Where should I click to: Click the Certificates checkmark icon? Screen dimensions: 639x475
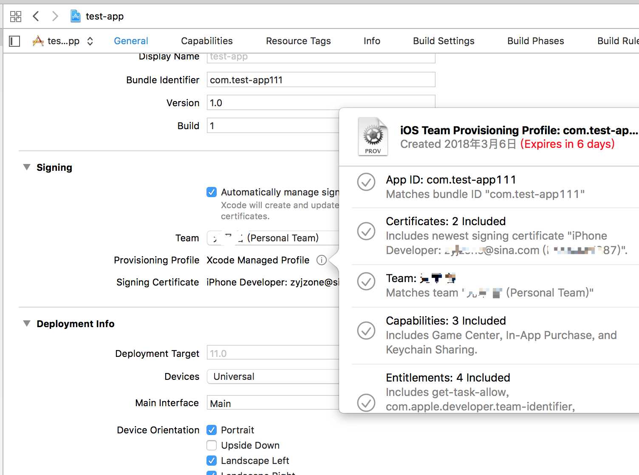pos(366,231)
